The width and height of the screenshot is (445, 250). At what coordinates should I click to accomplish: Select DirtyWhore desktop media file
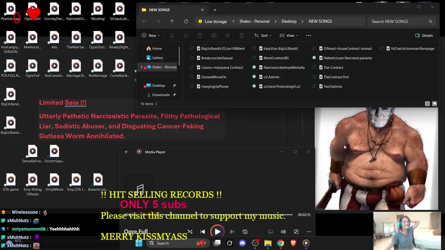(x=54, y=183)
